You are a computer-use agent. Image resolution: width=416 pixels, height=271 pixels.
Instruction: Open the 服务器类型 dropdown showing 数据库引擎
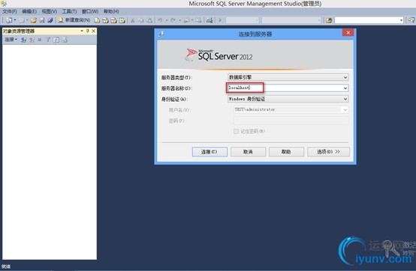point(288,77)
